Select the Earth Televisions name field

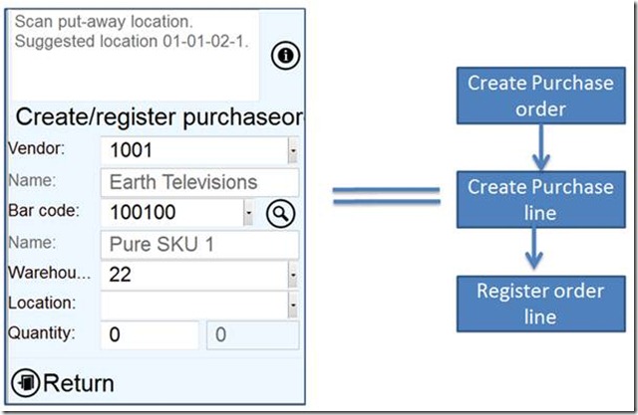(x=200, y=183)
